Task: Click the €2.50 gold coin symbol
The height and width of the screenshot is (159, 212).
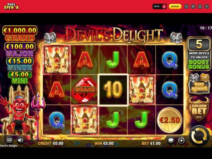Action: click(x=170, y=120)
